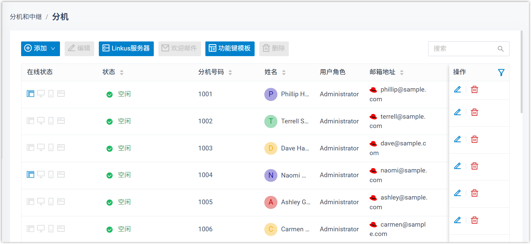Image resolution: width=531 pixels, height=244 pixels.
Task: Click the edit pencil for Ashley's extension 1005
Action: pos(457,193)
